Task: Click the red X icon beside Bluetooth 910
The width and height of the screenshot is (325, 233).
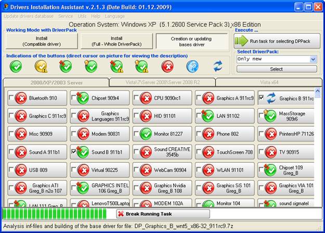Action: [21, 98]
